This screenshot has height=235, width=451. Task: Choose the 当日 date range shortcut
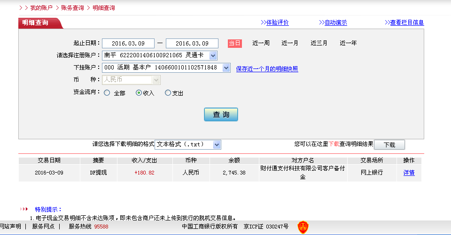click(234, 43)
